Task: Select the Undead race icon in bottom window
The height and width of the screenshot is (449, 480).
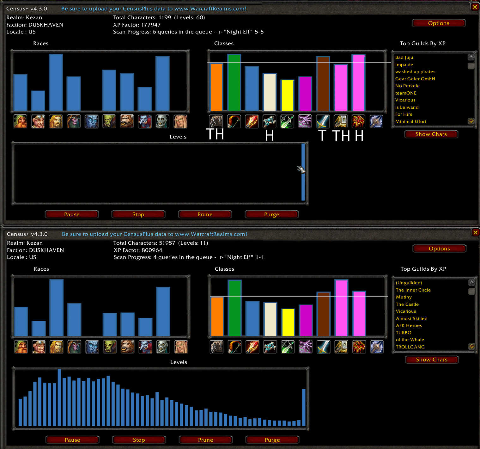Action: point(163,347)
